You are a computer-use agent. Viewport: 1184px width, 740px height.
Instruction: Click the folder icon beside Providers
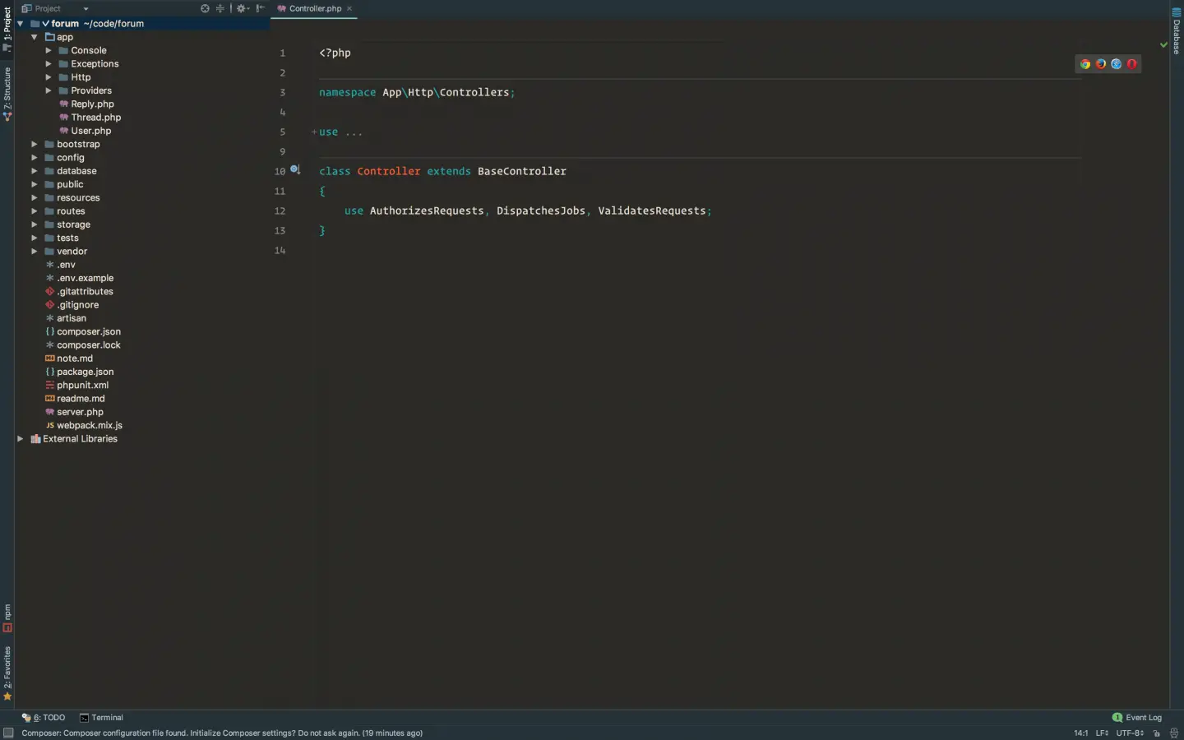[x=63, y=91]
